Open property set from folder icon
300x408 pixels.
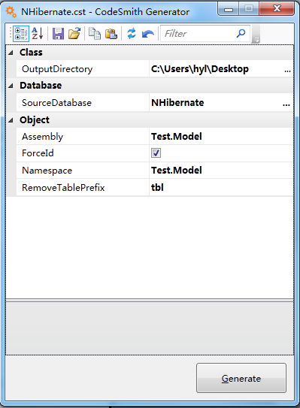point(74,34)
